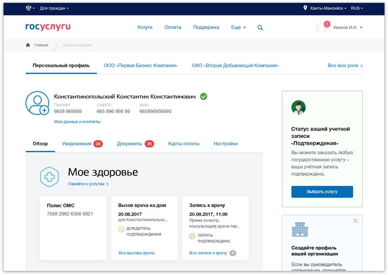Image resolution: width=388 pixels, height=275 pixels.
Task: Open Иванов И.И. user menu
Action: coord(348,27)
